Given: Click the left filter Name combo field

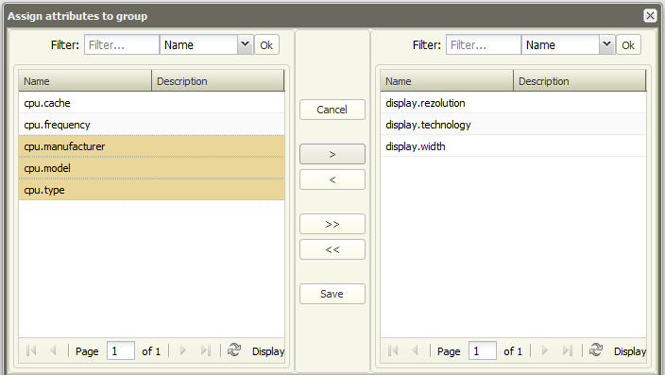Looking at the screenshot, I should click(x=198, y=44).
